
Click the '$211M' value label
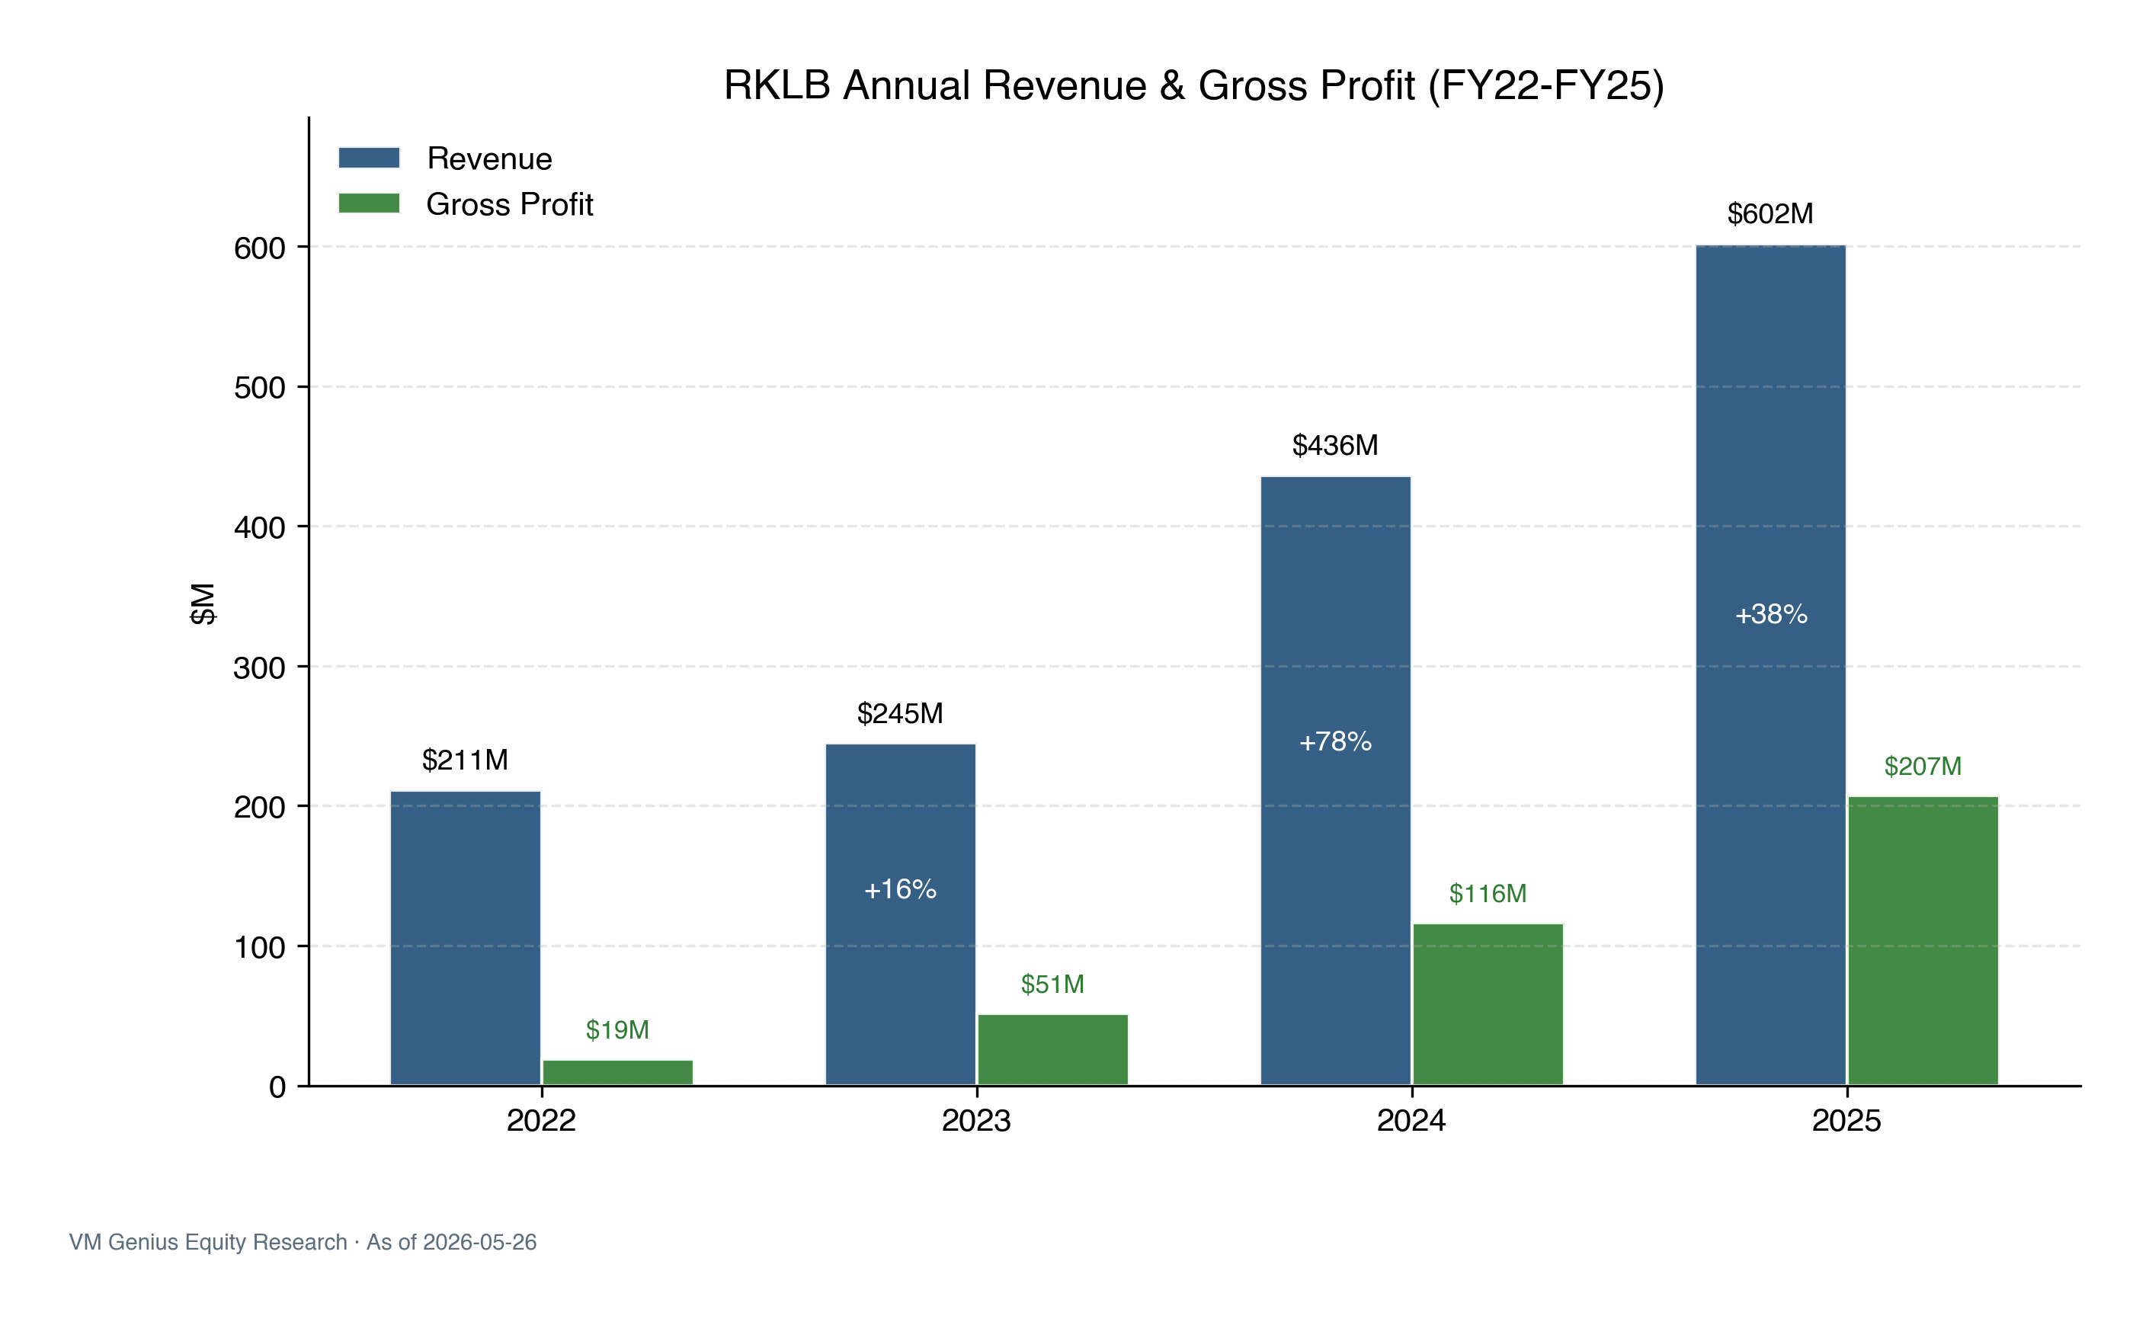coord(465,760)
